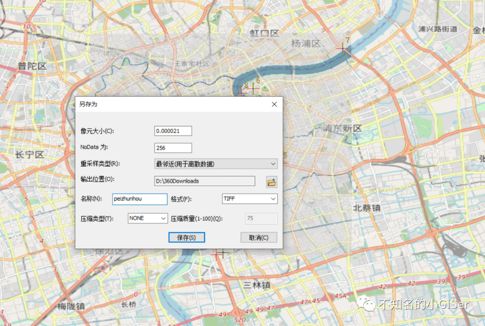The height and width of the screenshot is (326, 485).
Task: Open the NONE 压缩类型 dropdown
Action: coord(147,218)
